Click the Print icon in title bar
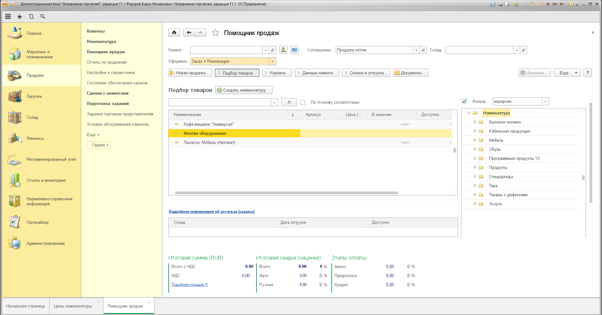This screenshot has height=315, width=602. tap(500, 4)
